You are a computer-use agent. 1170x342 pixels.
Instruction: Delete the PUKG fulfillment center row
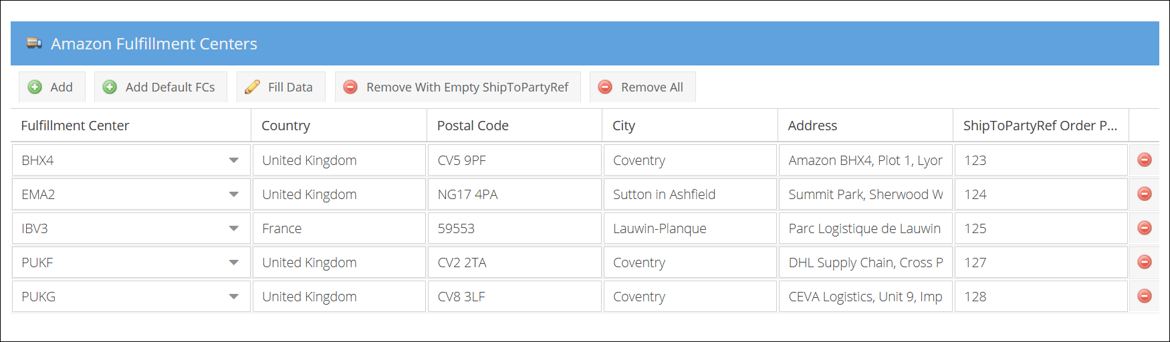(1145, 297)
